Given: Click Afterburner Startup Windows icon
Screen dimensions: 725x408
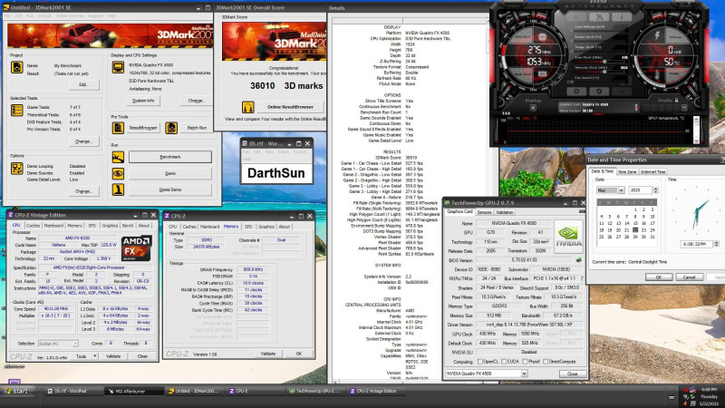Looking at the screenshot, I should coord(533,108).
